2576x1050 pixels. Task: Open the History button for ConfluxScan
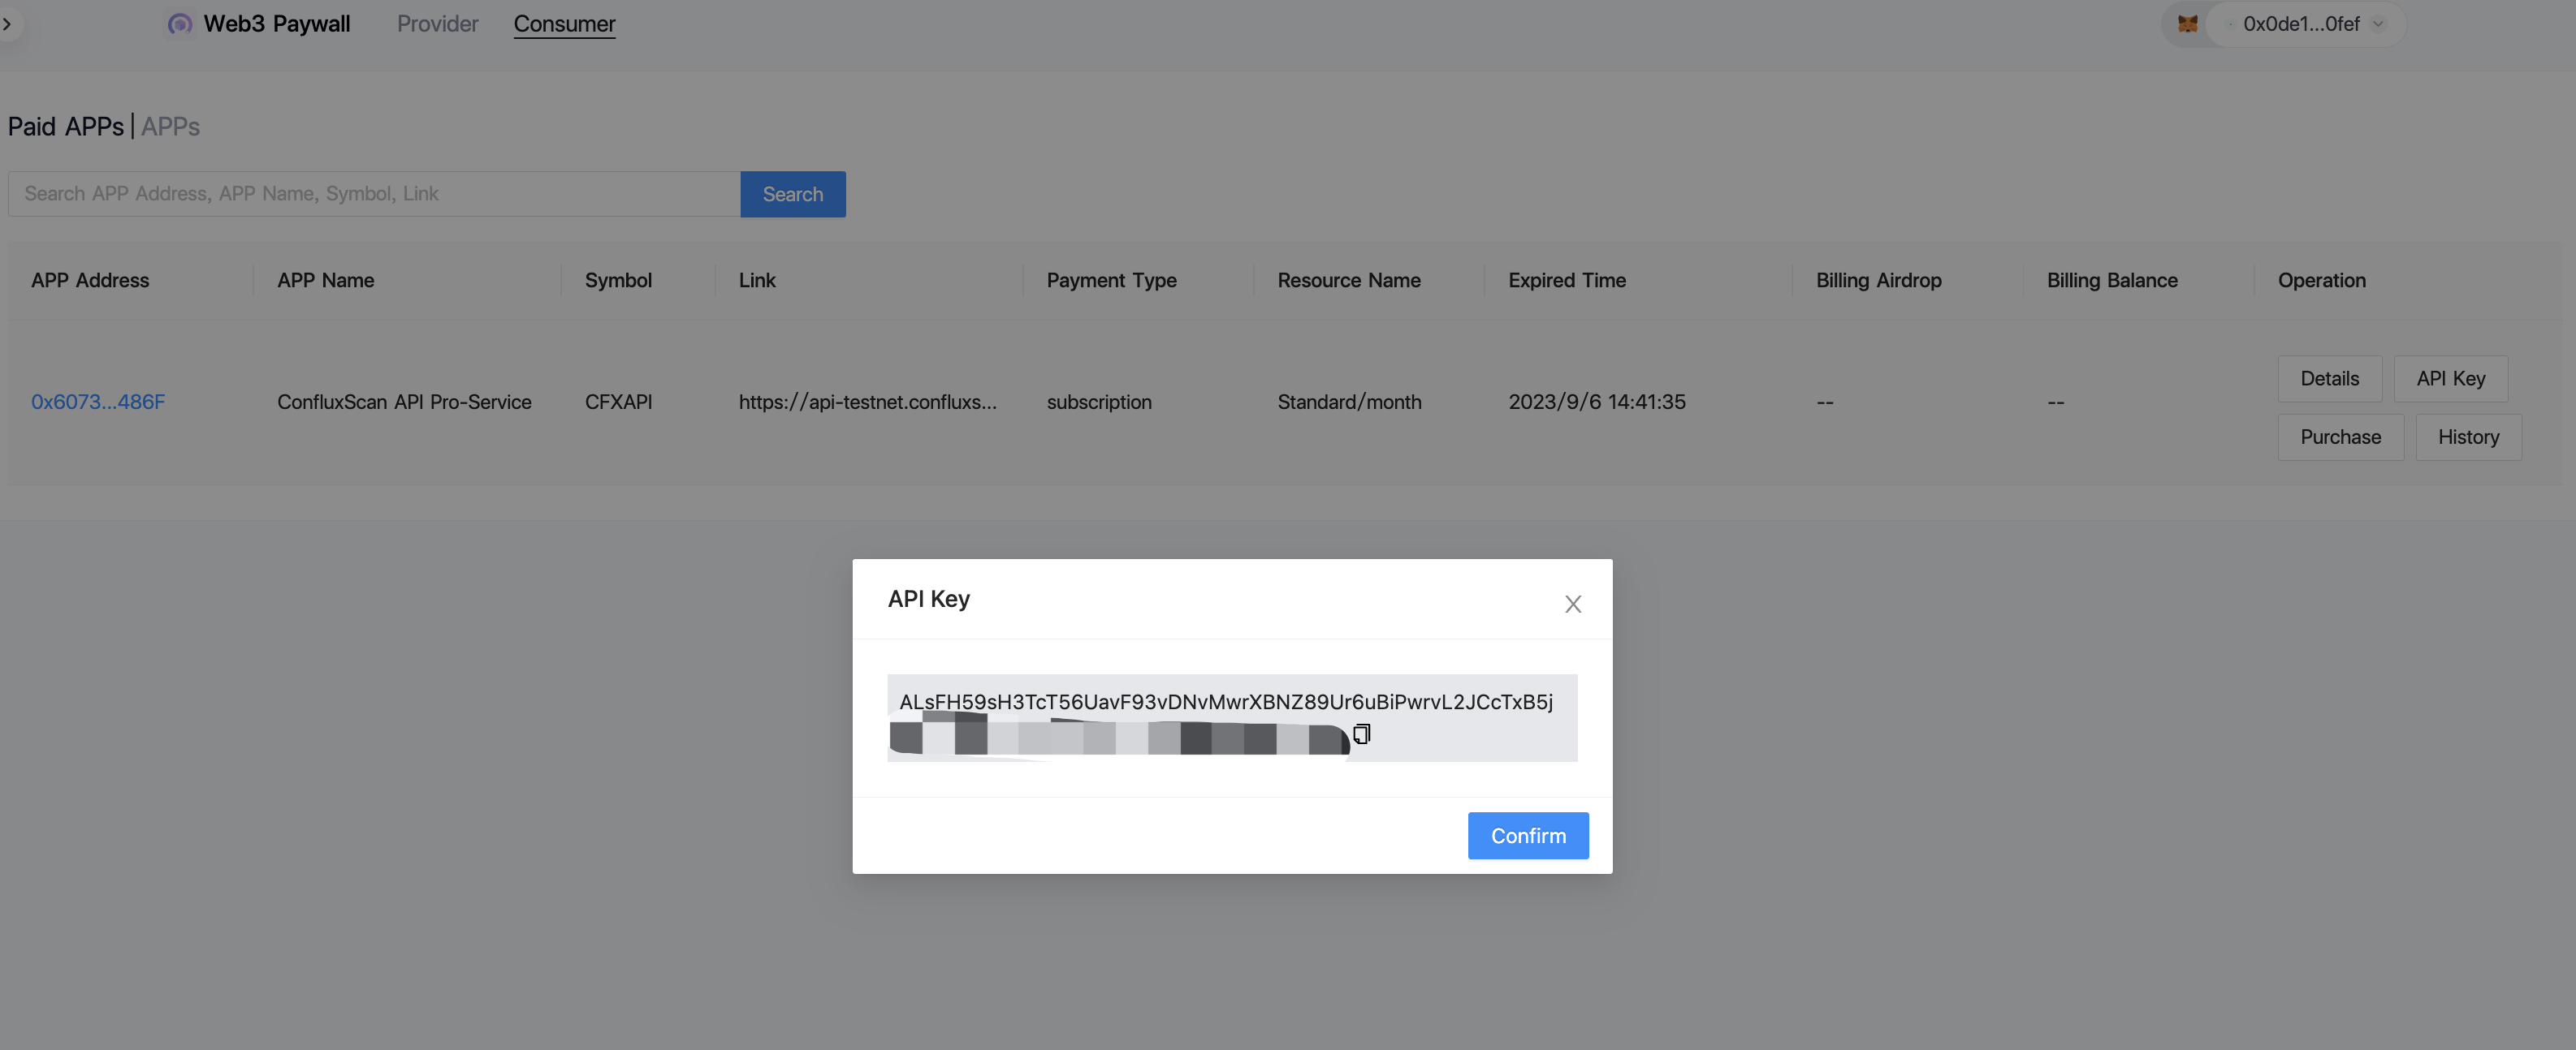coord(2468,437)
